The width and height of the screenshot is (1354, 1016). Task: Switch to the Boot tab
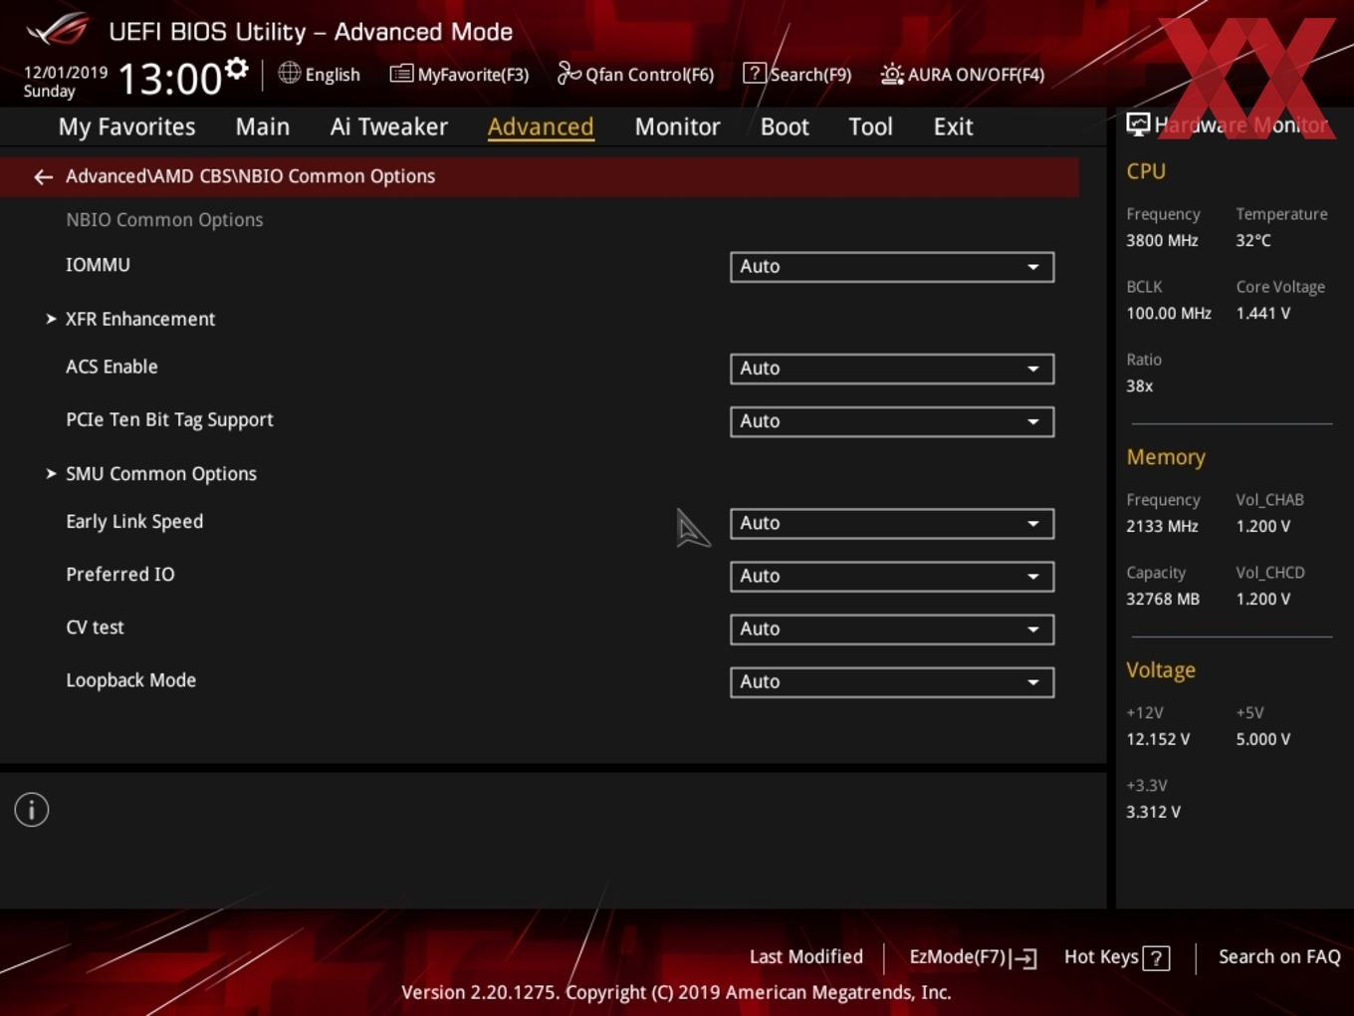click(x=785, y=127)
